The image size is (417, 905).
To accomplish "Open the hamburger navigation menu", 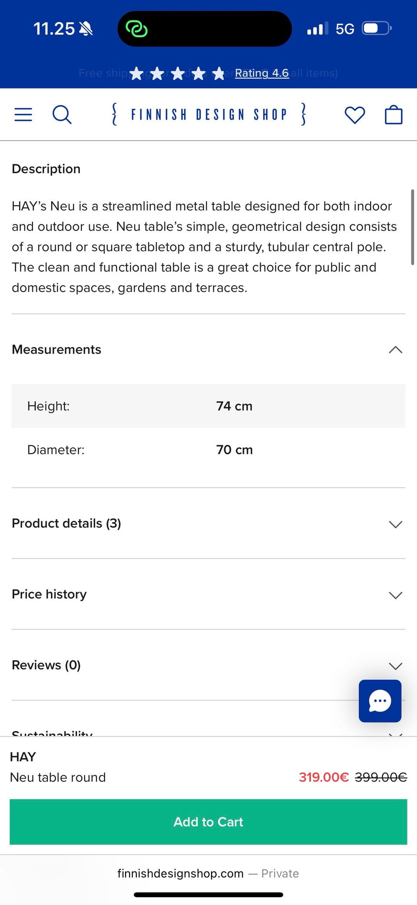I will 23,115.
